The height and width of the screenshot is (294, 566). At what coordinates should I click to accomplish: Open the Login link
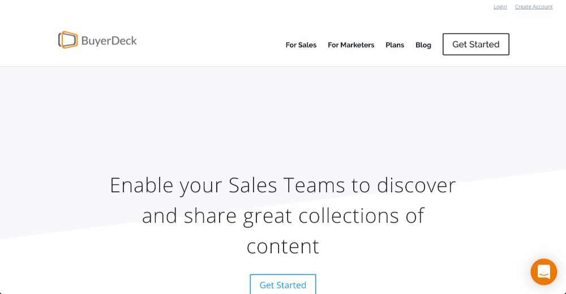[x=500, y=7]
